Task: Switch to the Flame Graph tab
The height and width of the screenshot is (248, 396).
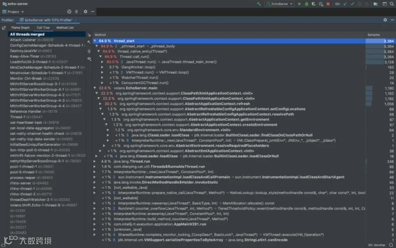Action: click(x=20, y=28)
